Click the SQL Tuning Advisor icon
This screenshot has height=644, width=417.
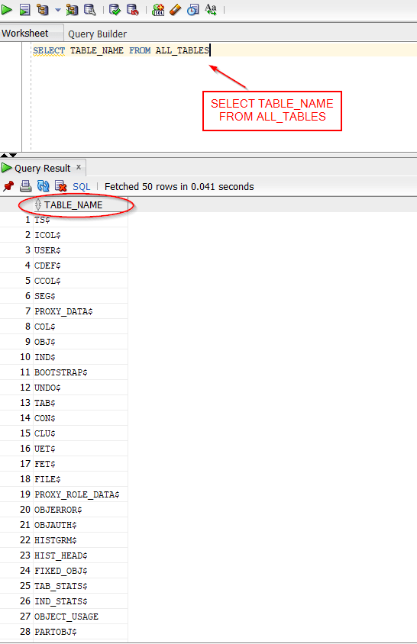click(89, 9)
